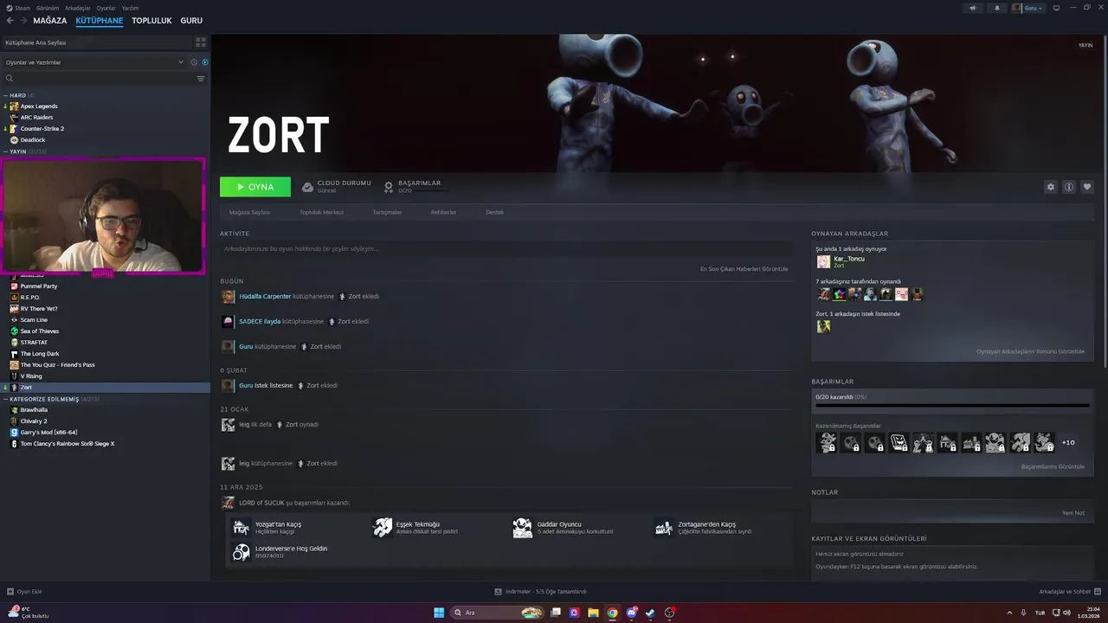1108x623 pixels.
Task: Open Eşşek Tekmüğü achievement icon
Action: (x=382, y=528)
